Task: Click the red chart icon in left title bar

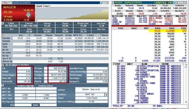Action: tap(6, 3)
